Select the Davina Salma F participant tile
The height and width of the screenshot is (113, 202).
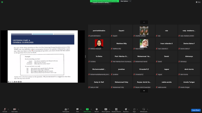(189, 44)
